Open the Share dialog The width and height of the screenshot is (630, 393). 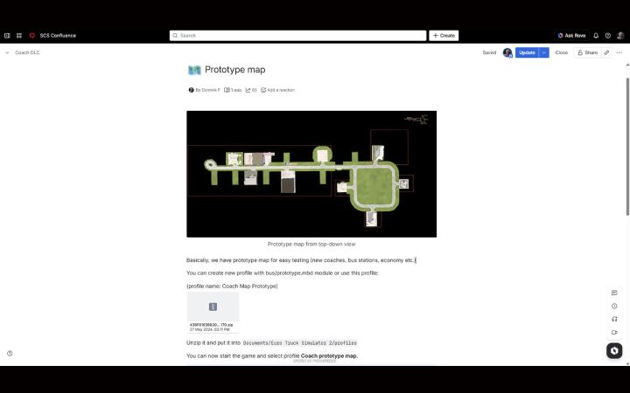[587, 52]
